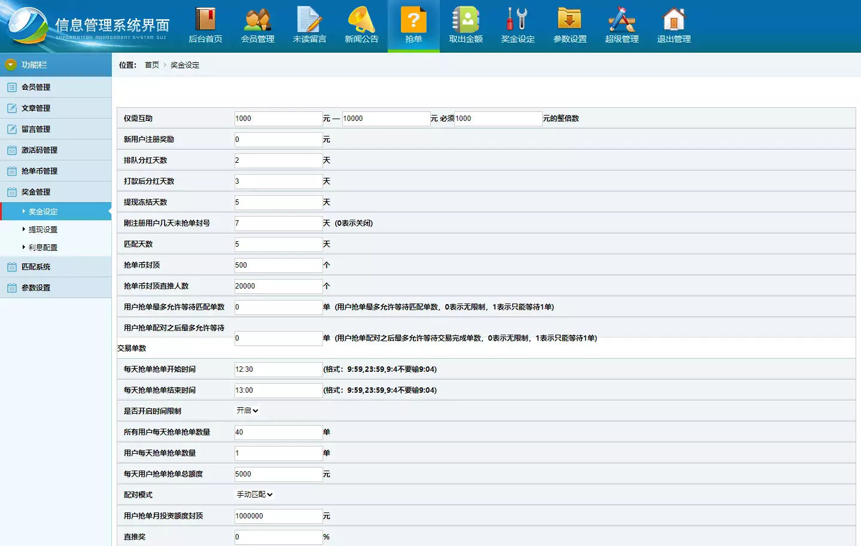
Task: Click the 新用户注册奖励 input field
Action: [278, 139]
